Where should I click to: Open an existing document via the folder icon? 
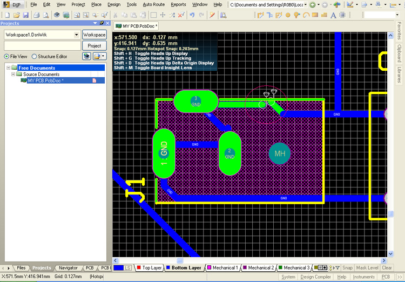pos(16,15)
